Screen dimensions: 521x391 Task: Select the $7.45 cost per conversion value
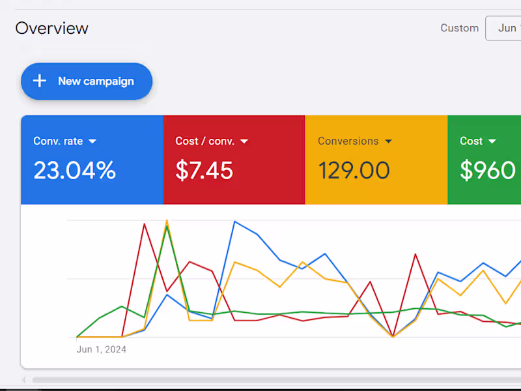pyautogui.click(x=204, y=170)
